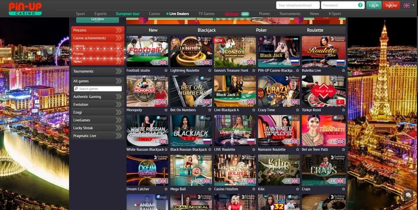Click the Pin-Up Casino logo
418x210 pixels.
point(25,8)
